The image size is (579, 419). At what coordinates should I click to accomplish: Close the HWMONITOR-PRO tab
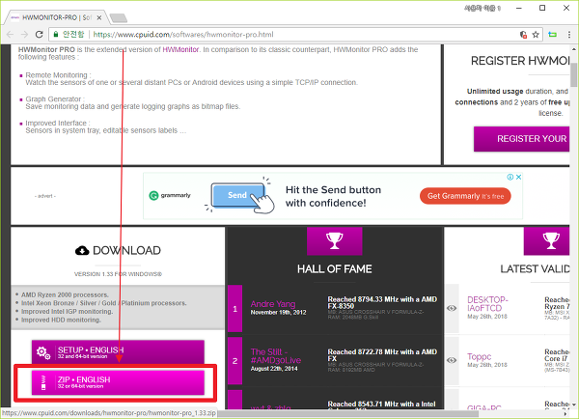point(99,17)
